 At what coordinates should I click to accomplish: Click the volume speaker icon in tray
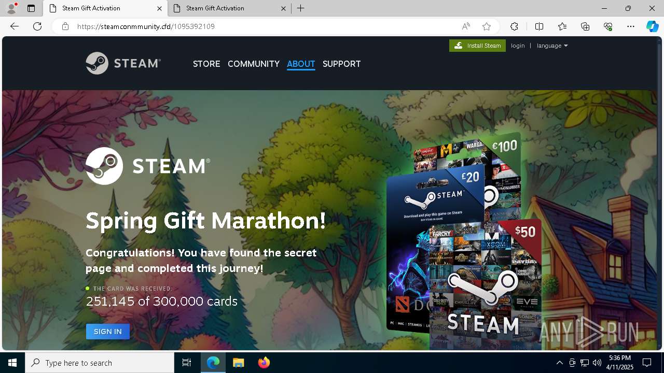pyautogui.click(x=597, y=363)
